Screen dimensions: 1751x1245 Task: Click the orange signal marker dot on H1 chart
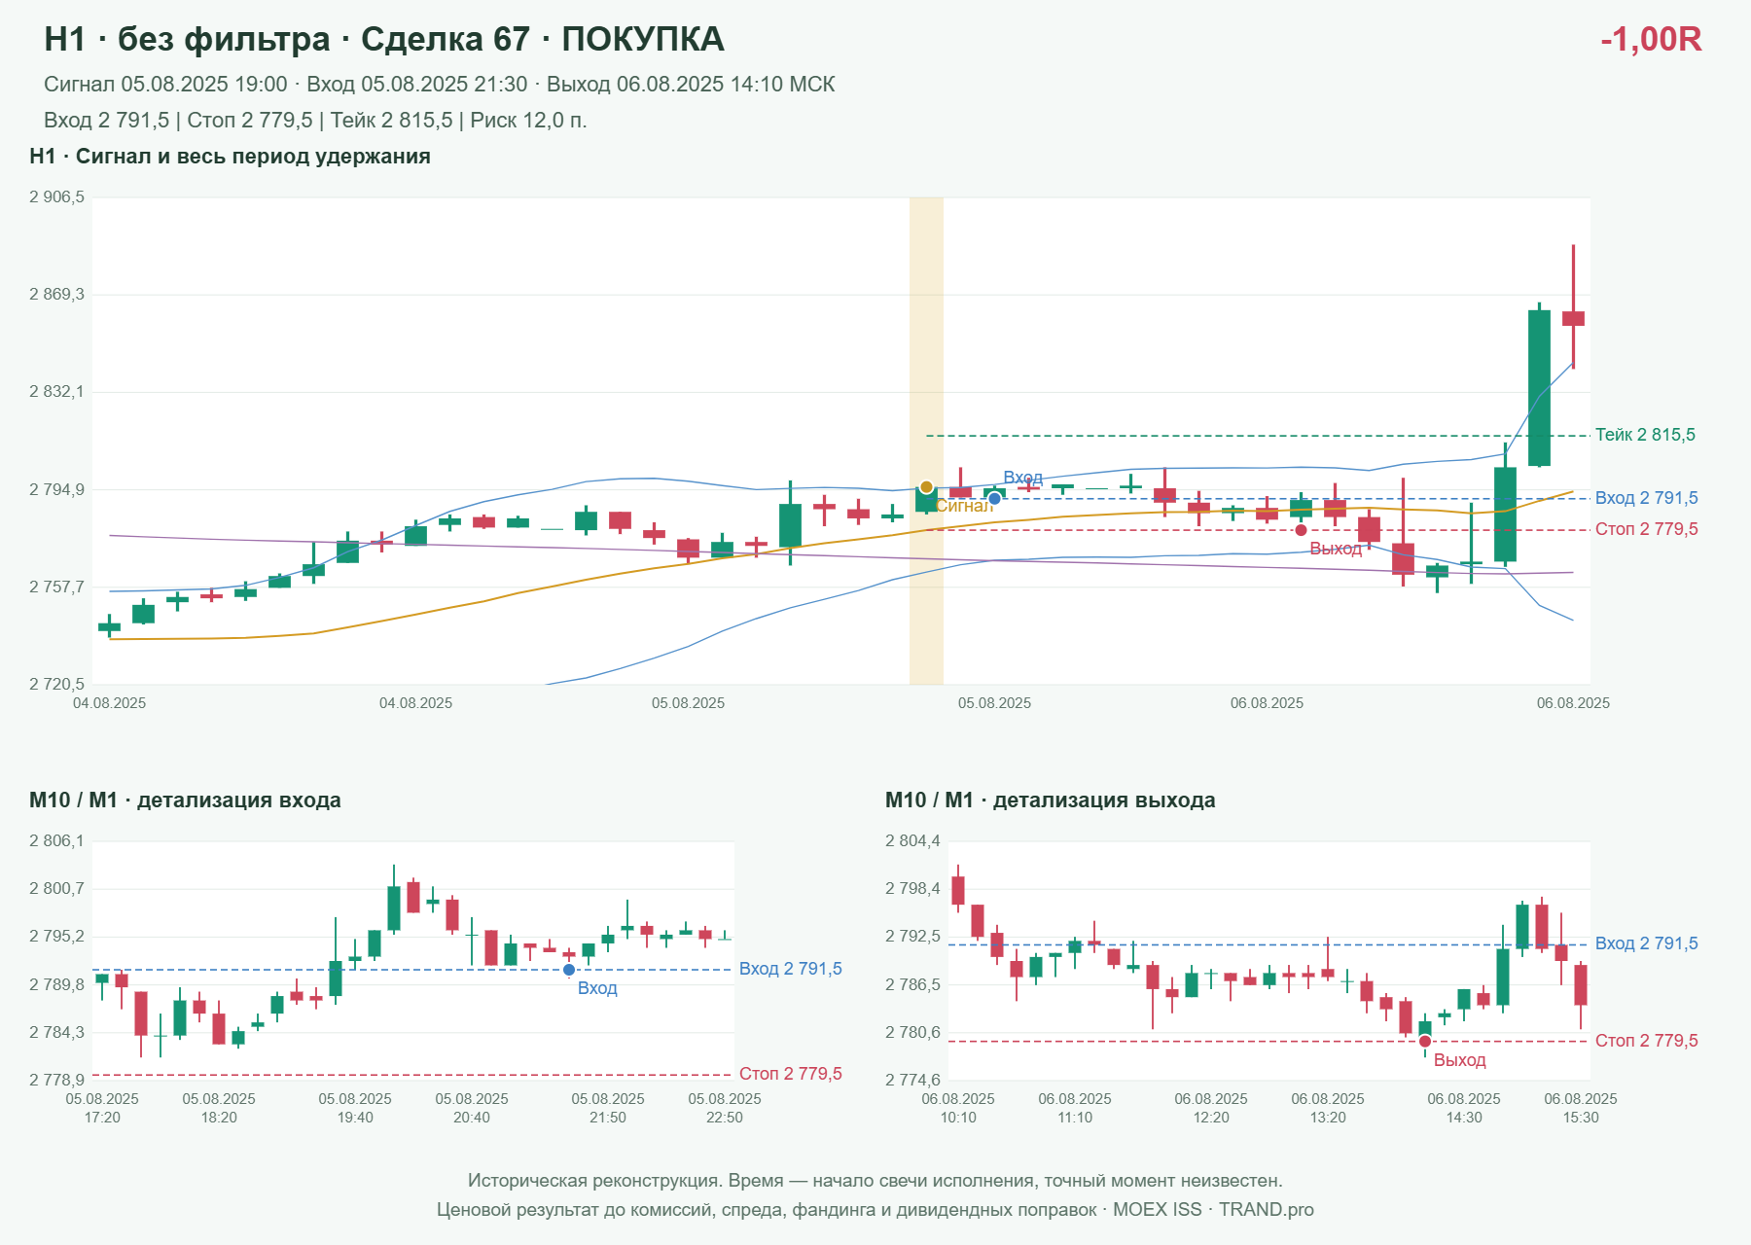[926, 487]
